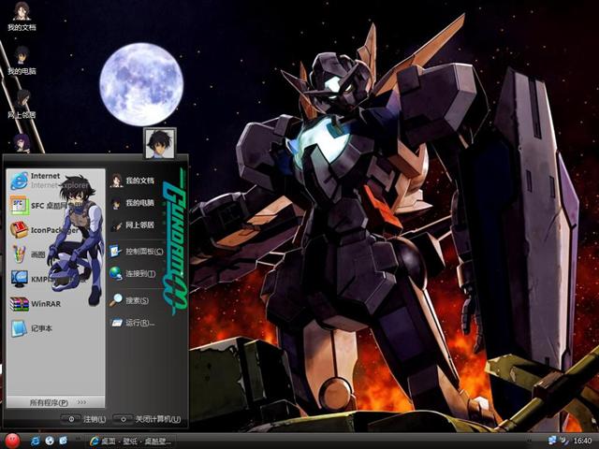Click the 注销 log off button
599x449 pixels.
85,419
